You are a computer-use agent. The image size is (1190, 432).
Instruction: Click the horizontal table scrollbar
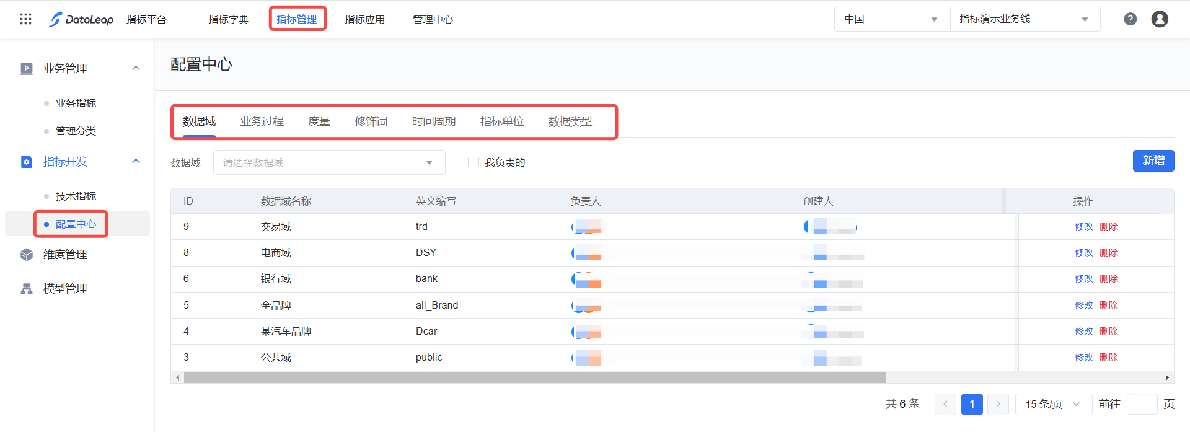(x=534, y=377)
